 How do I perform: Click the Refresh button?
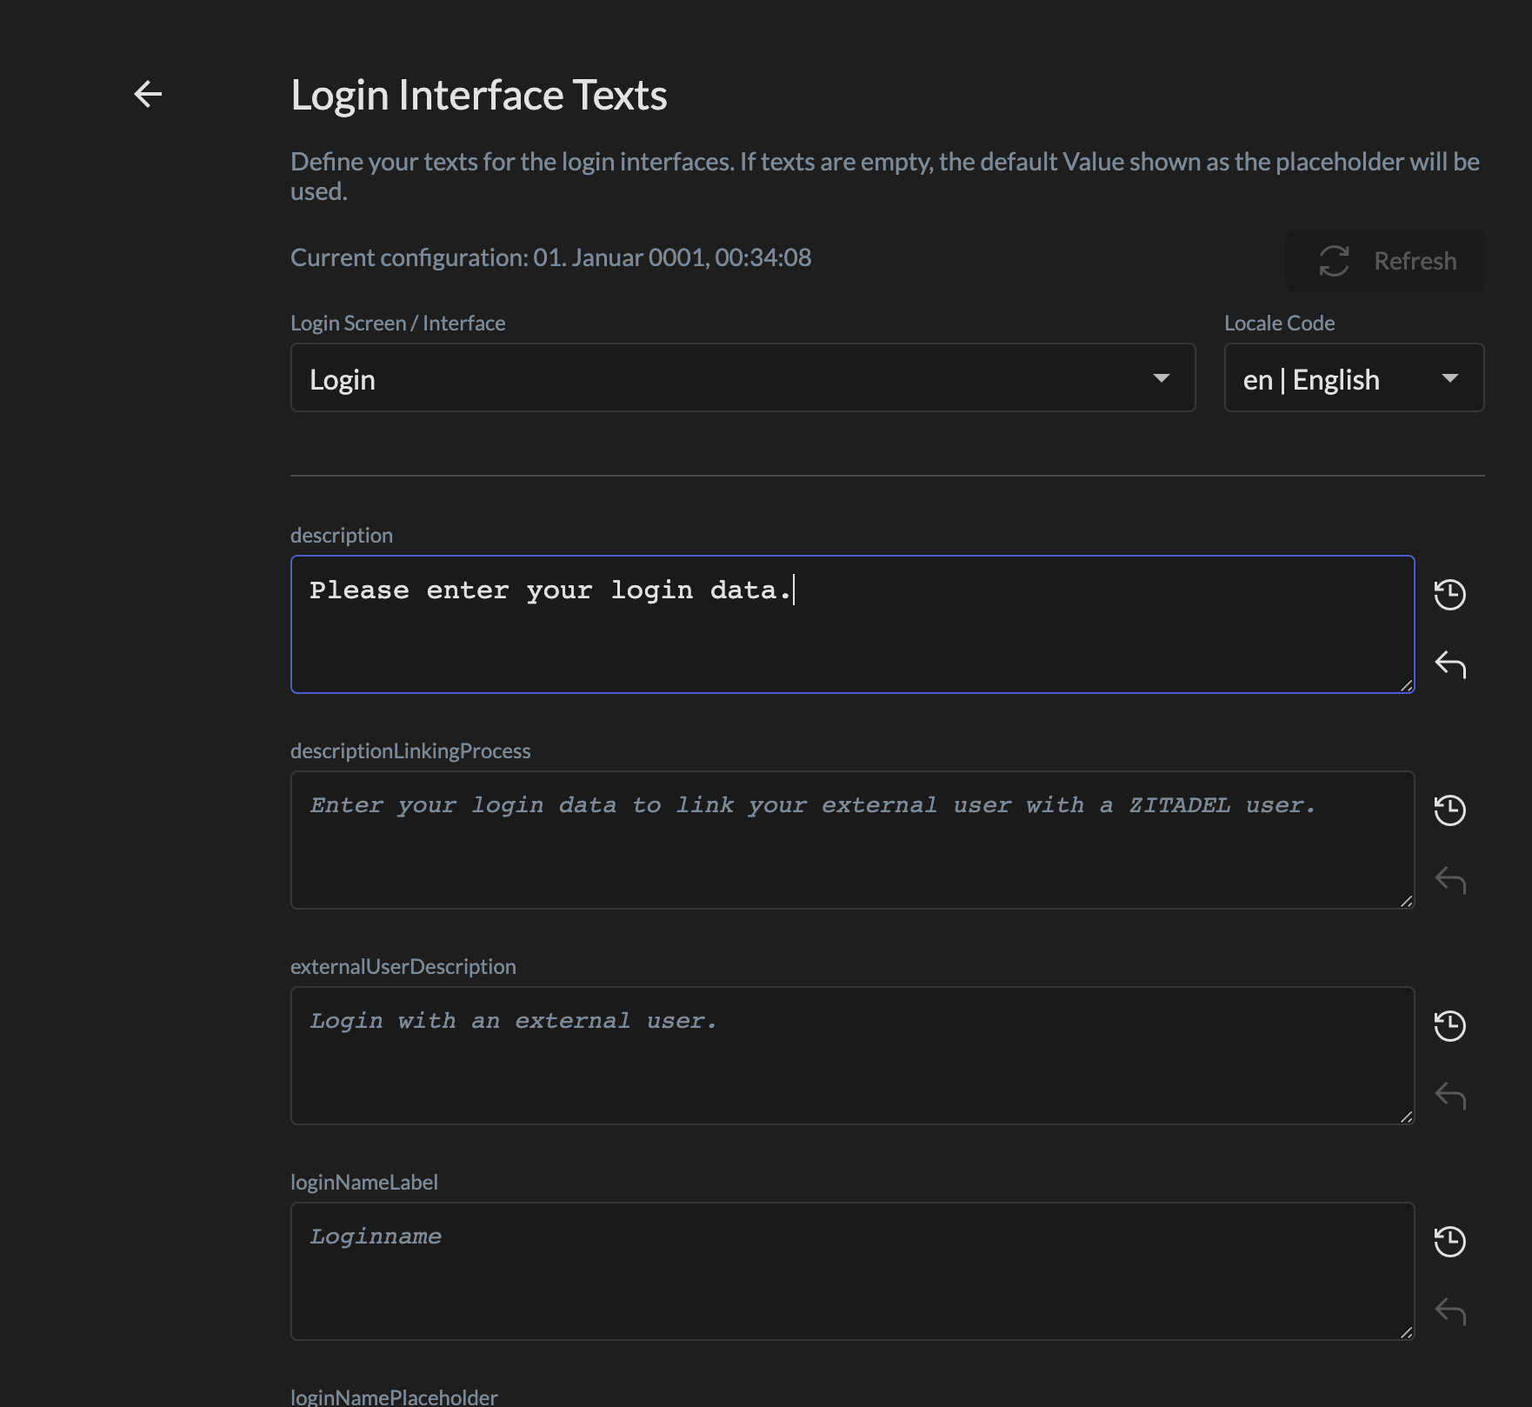[1385, 261]
